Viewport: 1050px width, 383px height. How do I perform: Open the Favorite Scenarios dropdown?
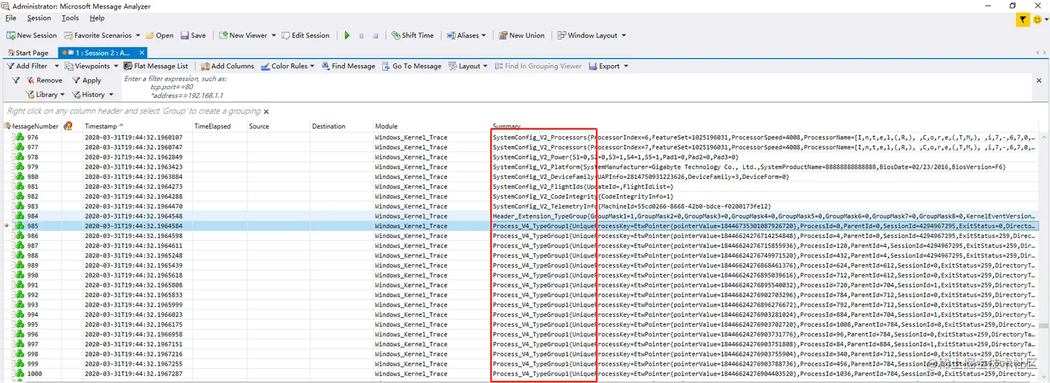[103, 35]
